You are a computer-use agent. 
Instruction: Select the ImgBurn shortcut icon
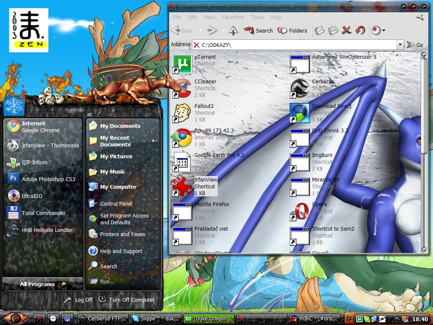[300, 162]
